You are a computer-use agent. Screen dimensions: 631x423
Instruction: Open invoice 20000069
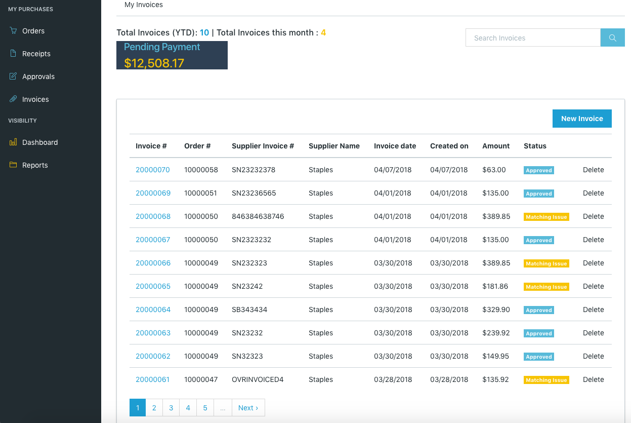(x=153, y=193)
